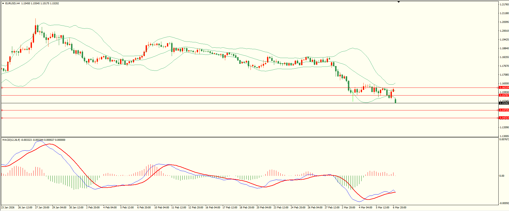Click the red 1.14725 price label
This screenshot has width=509, height=211.
[504, 110]
